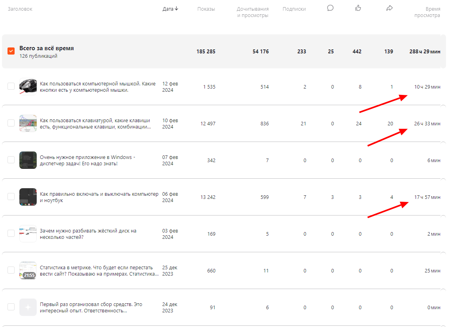Click total watch time 288 ч 29 мин
Screen dimensions: 461x327
click(x=425, y=51)
